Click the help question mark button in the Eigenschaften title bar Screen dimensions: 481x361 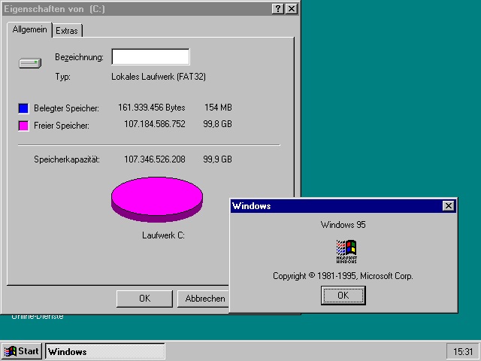point(277,9)
